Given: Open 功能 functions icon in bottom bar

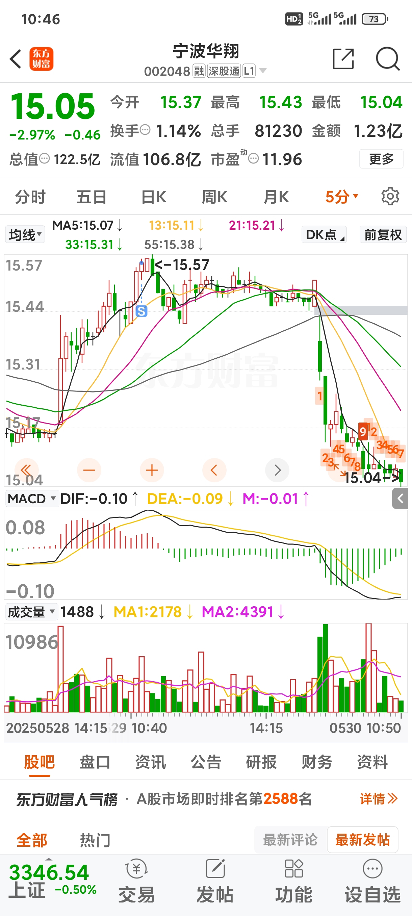Looking at the screenshot, I should tap(293, 881).
